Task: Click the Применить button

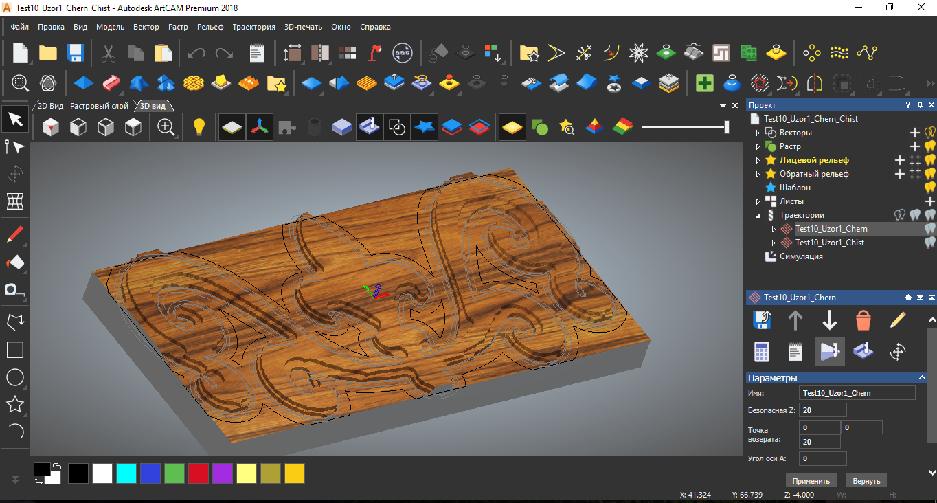Action: [811, 480]
